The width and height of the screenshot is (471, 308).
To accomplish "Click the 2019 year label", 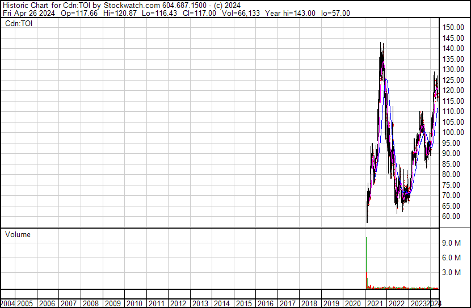I will point(331,304).
